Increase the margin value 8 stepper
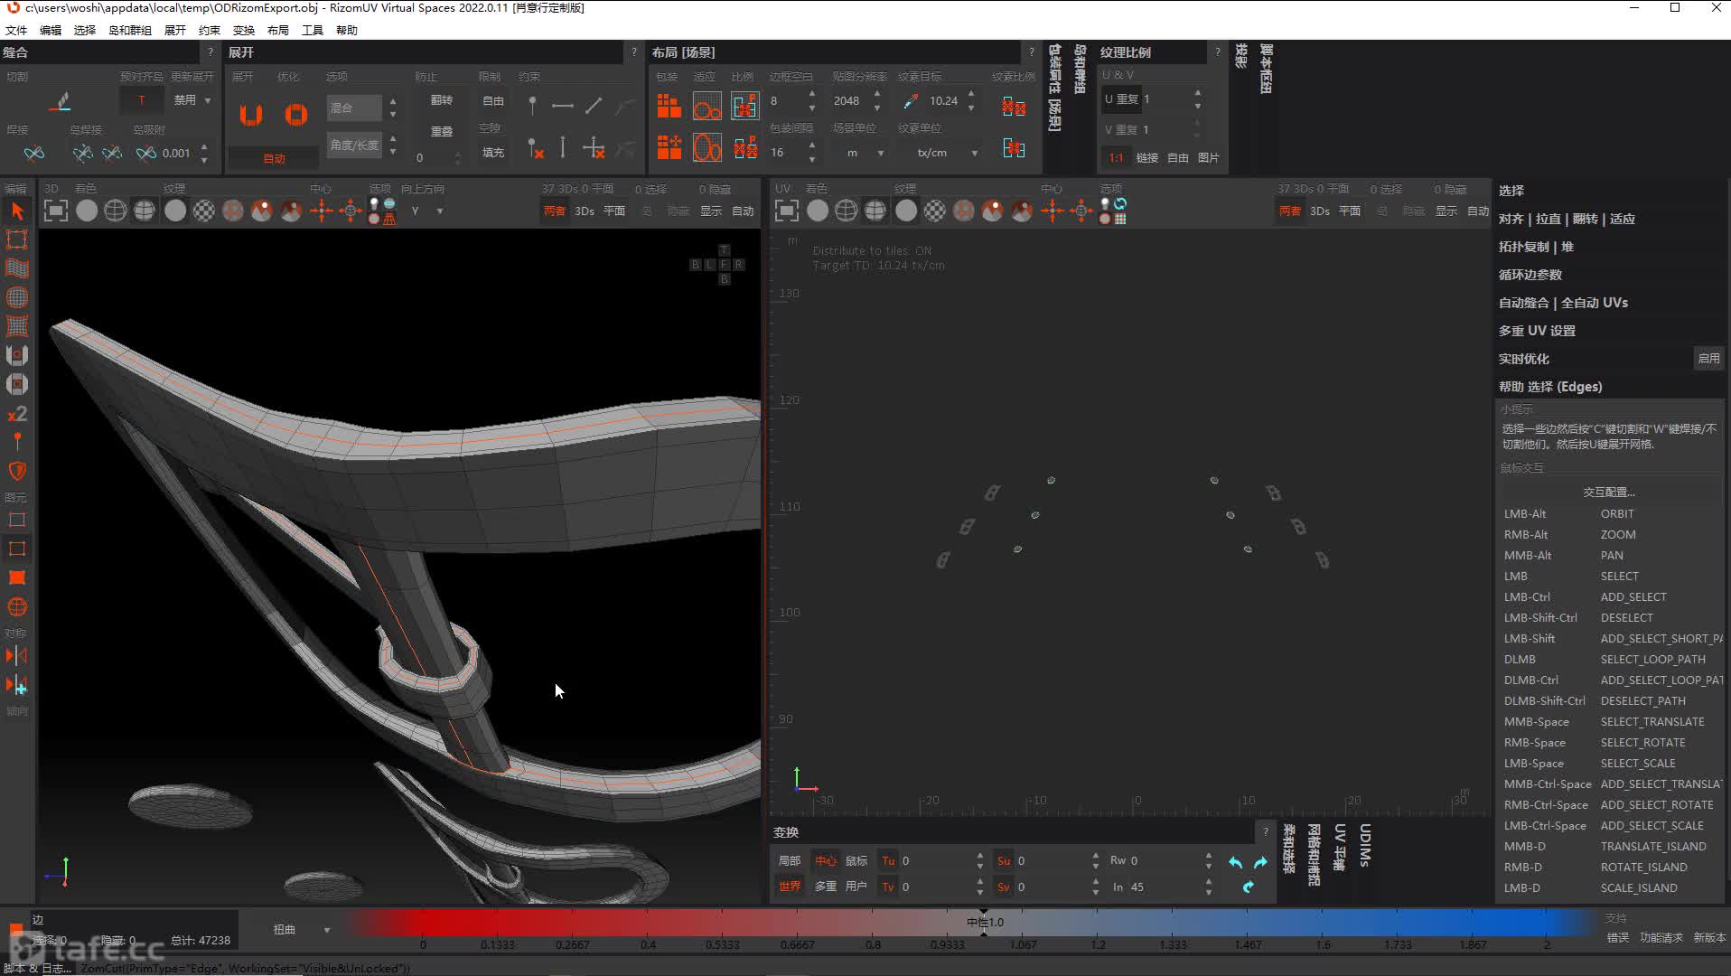Screen dimensions: 1731x976 coord(812,94)
